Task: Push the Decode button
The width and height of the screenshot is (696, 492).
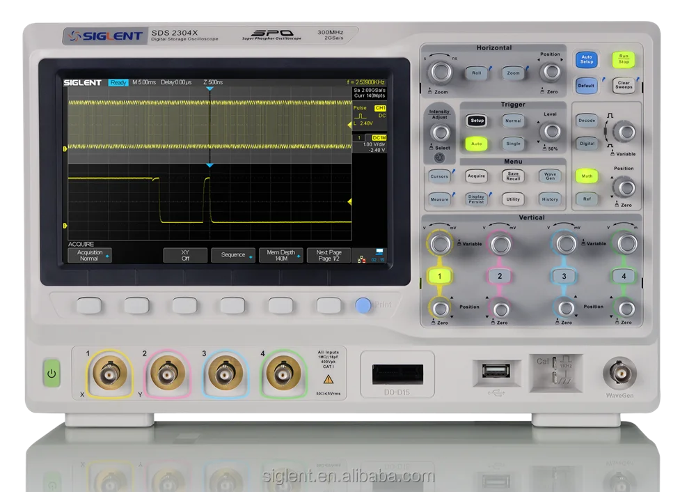Action: [x=587, y=121]
